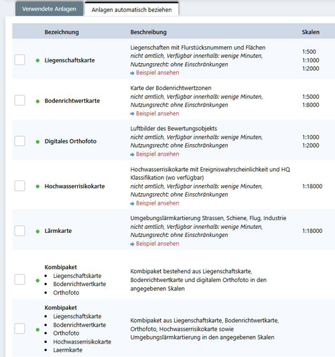Click the 1:5000 scale value

310,97
